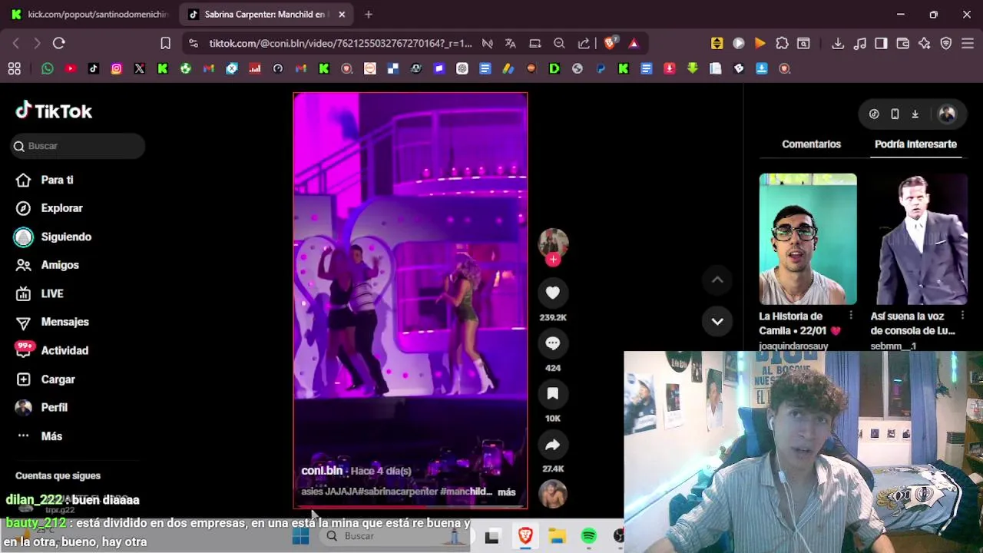Open WhatsApp bookmark in bookmarks bar
The height and width of the screenshot is (553, 983).
point(48,68)
